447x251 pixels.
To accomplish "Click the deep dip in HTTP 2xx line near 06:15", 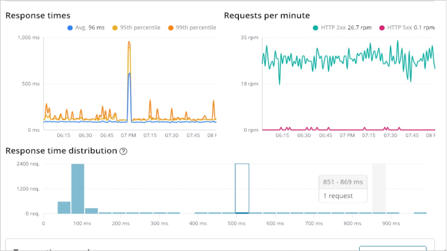I will (x=279, y=83).
